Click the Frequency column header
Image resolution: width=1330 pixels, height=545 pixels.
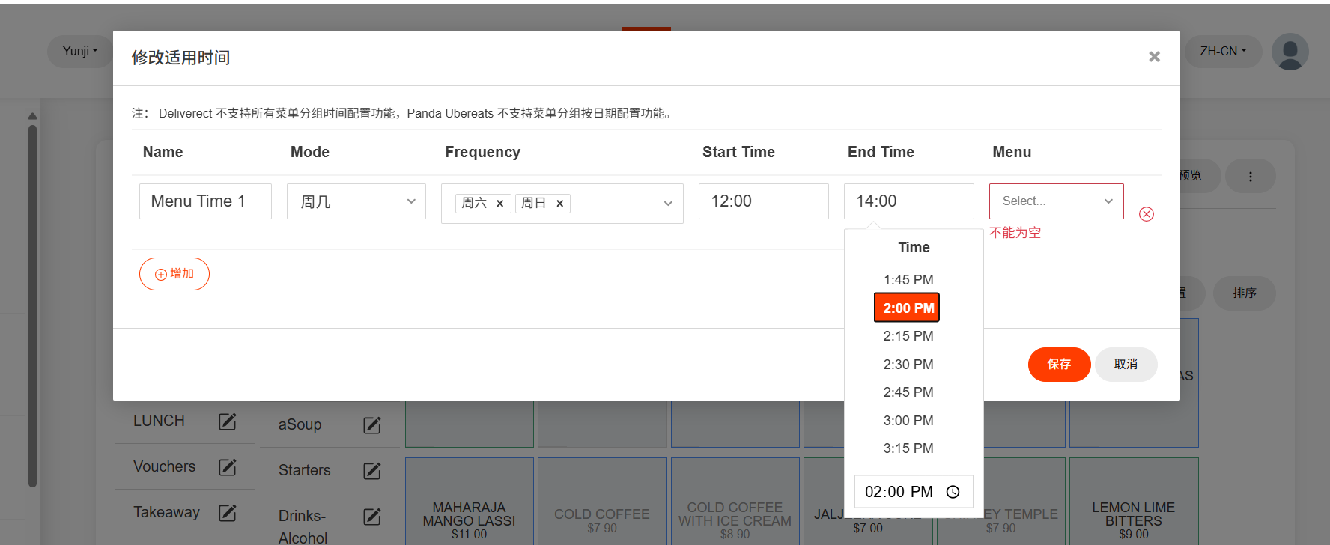[482, 153]
